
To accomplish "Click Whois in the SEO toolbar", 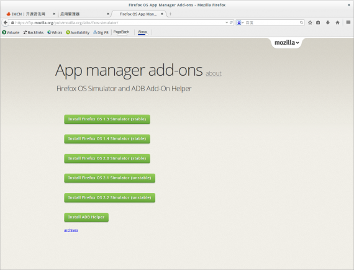I will coord(55,32).
